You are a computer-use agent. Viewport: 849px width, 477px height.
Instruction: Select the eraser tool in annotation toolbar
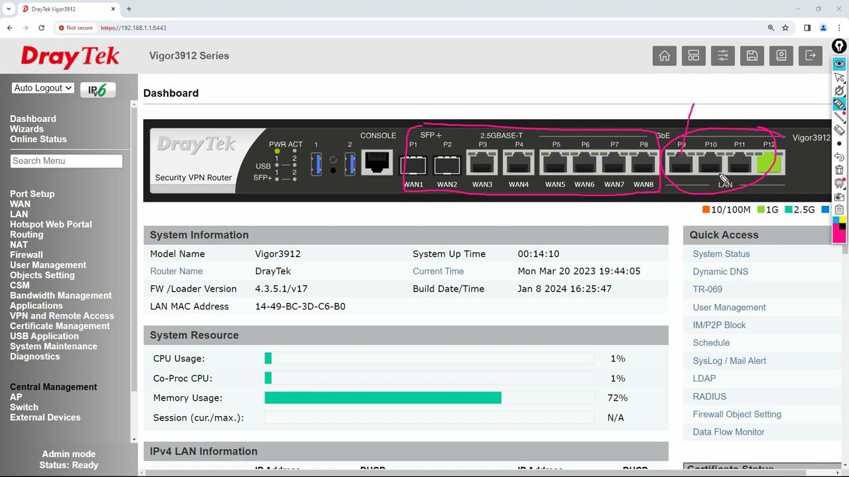pyautogui.click(x=839, y=131)
